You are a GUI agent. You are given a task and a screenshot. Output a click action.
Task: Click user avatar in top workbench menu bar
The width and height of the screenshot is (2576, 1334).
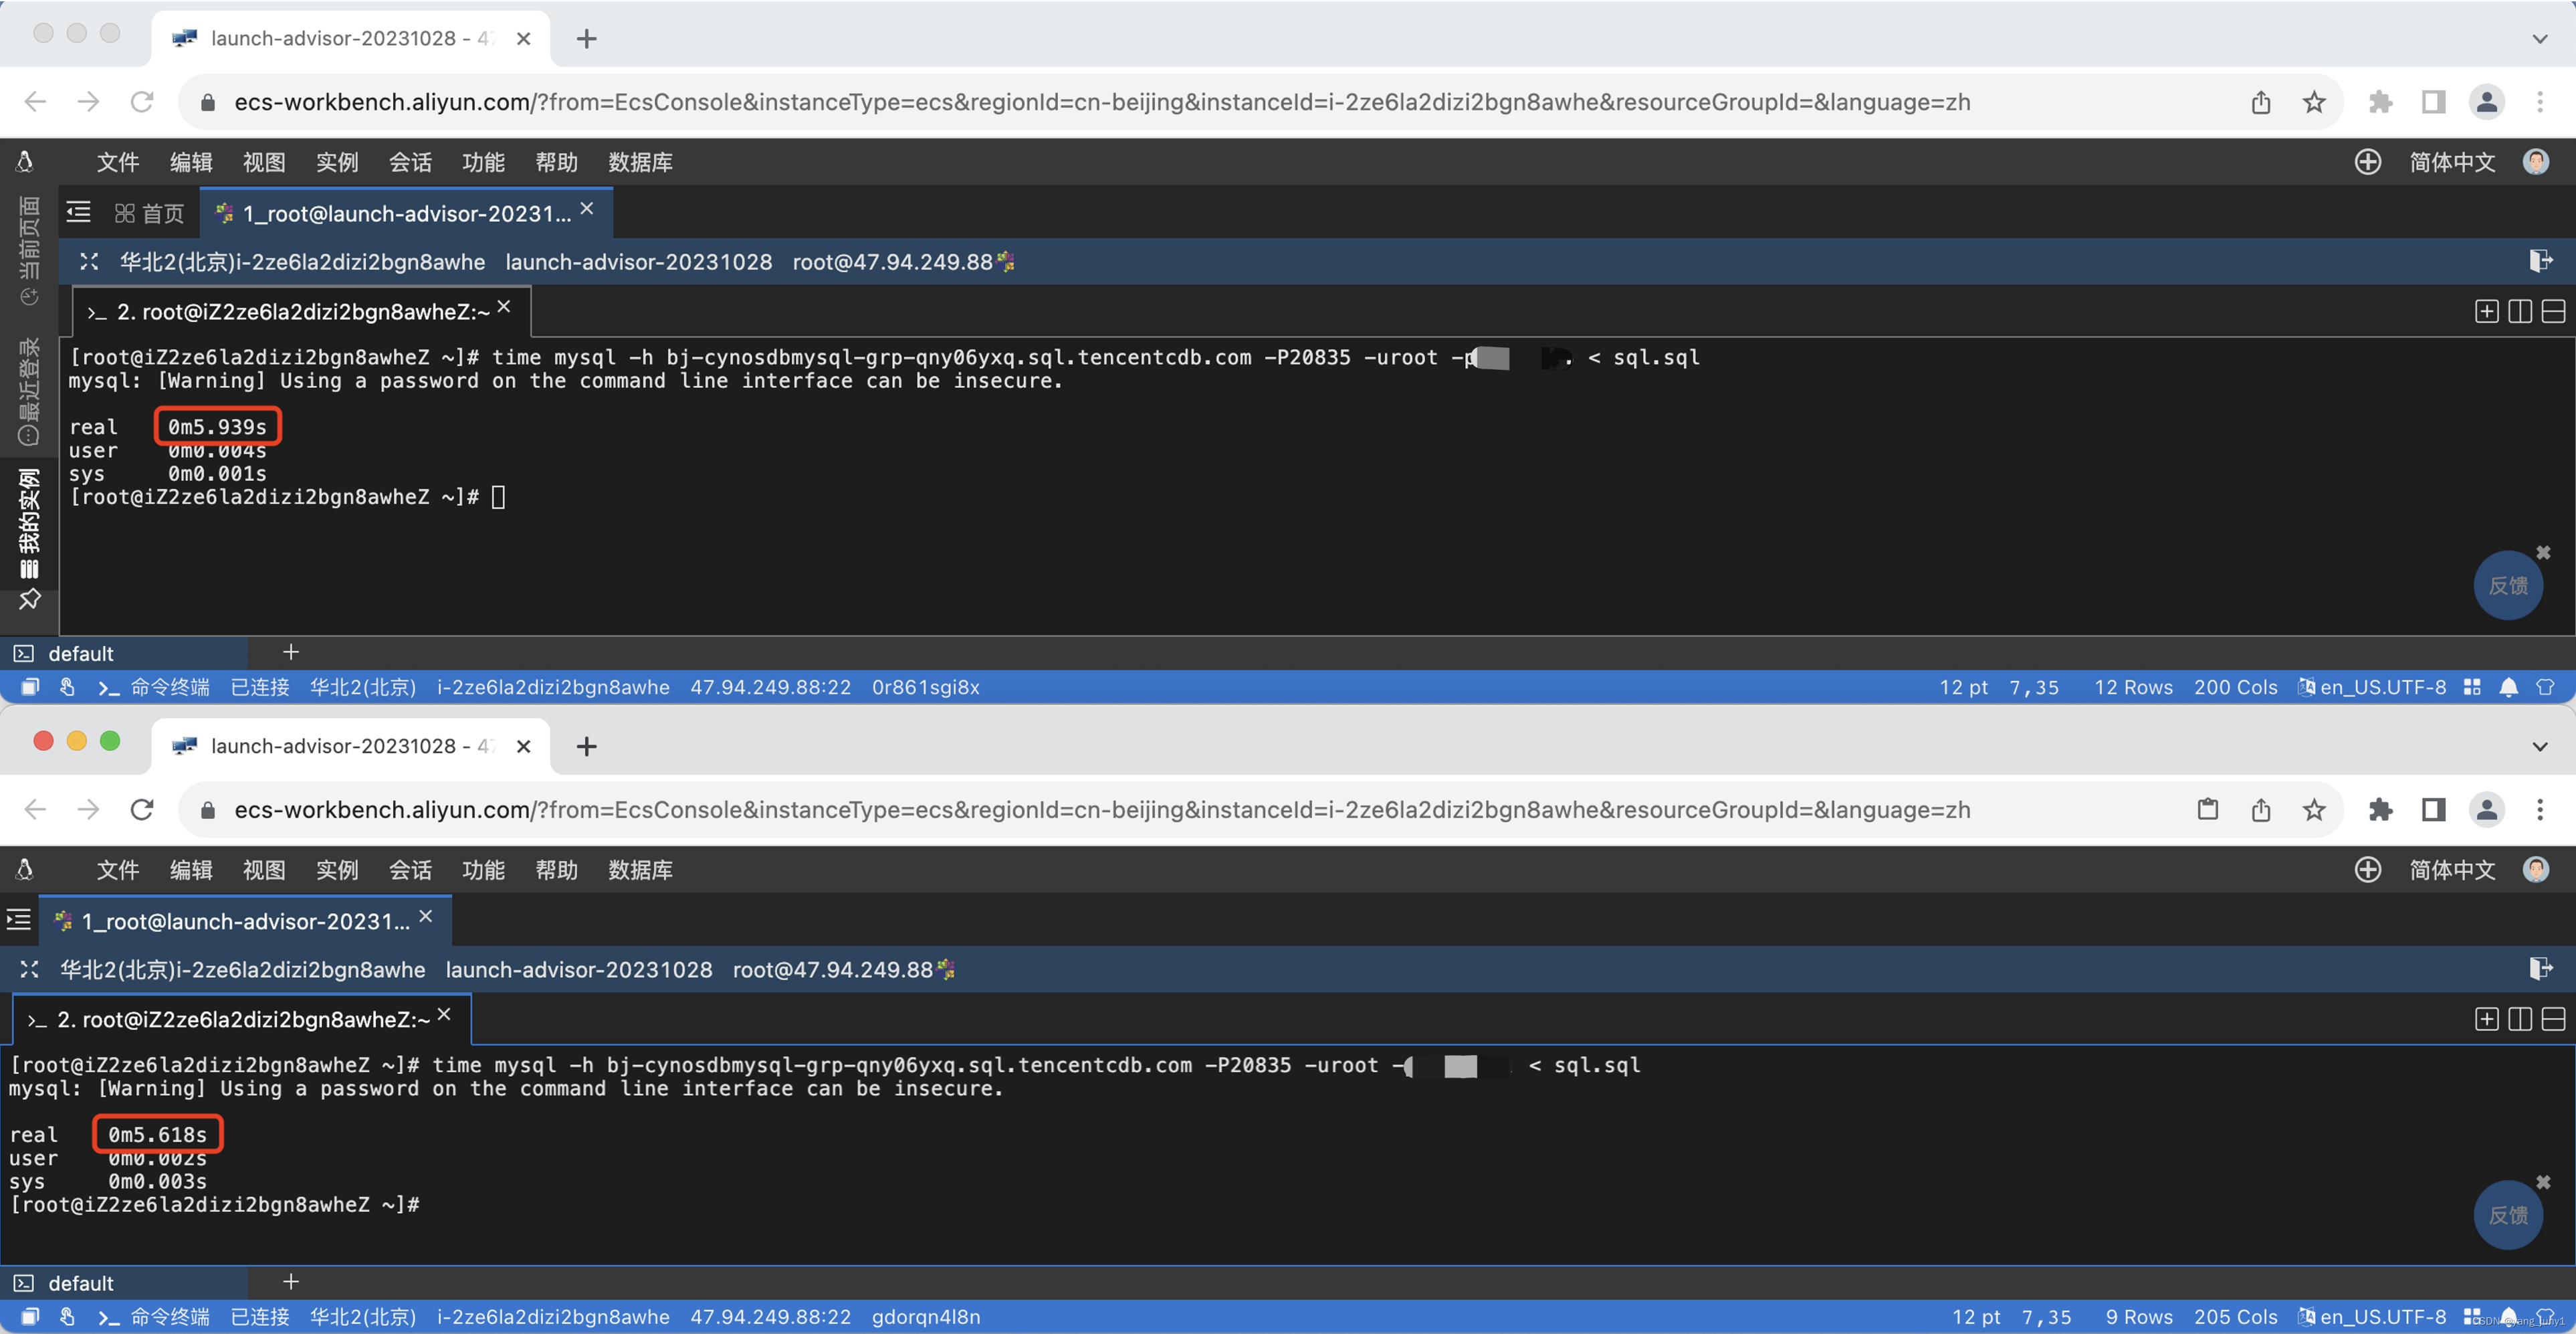pos(2536,162)
